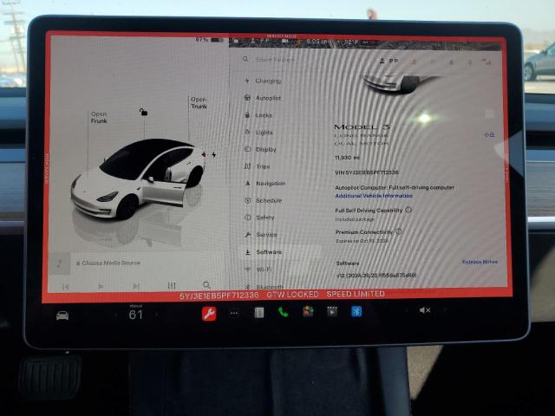
Task: Open the Additional Vehicle Information link
Action: [x=374, y=196]
